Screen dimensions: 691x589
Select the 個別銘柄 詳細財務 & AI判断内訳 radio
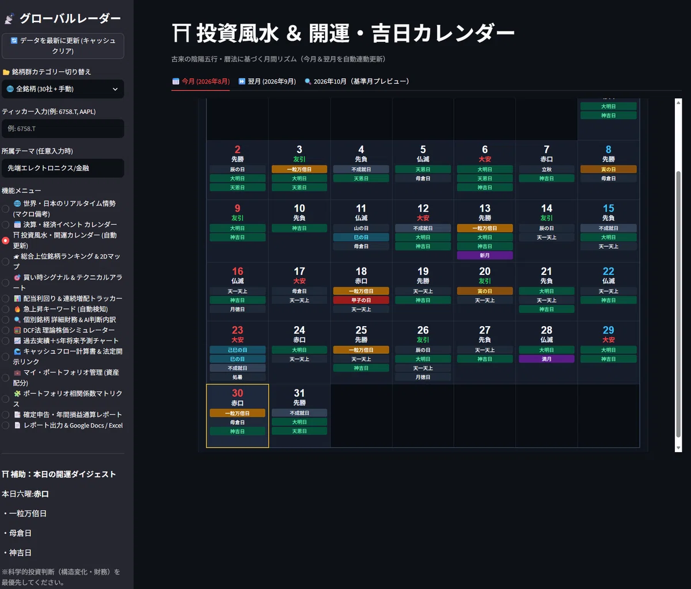coord(6,320)
